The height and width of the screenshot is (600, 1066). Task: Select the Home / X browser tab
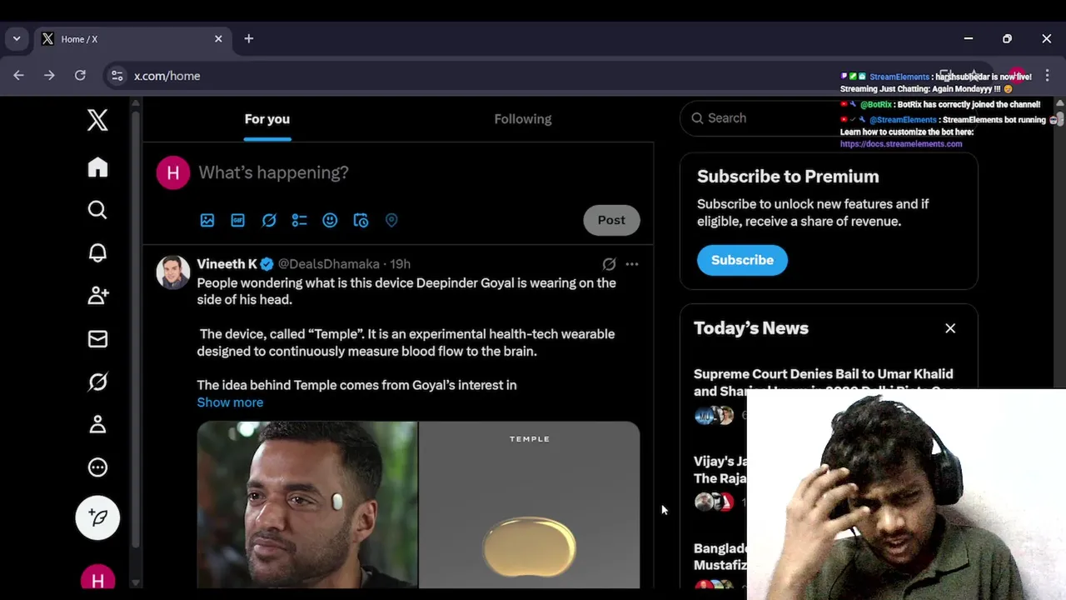(132, 38)
